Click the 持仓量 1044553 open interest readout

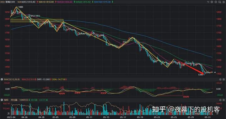pyautogui.click(x=19, y=100)
